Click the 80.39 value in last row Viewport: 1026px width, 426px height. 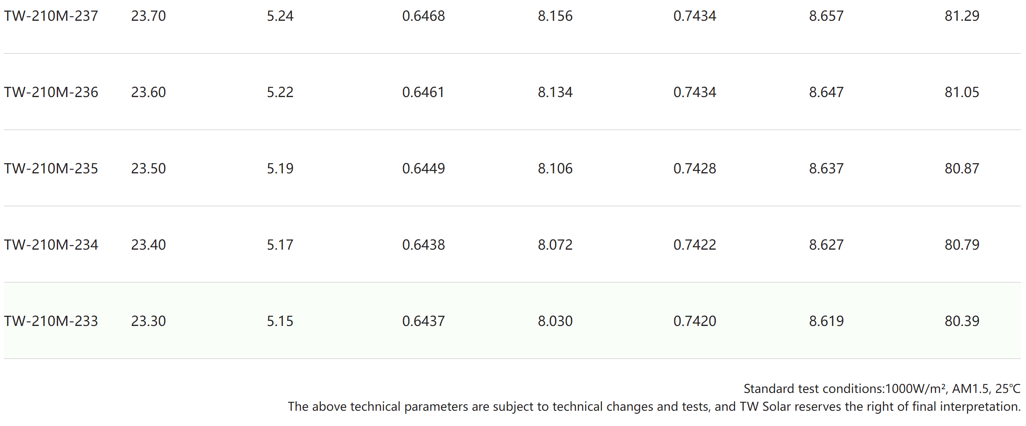click(x=962, y=321)
